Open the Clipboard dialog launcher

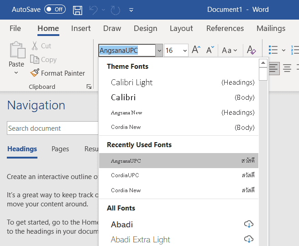[89, 87]
